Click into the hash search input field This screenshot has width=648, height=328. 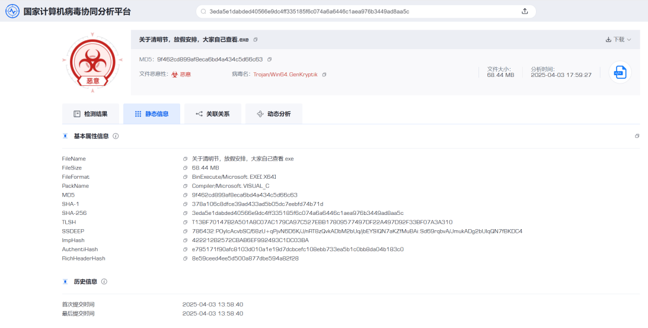click(356, 11)
